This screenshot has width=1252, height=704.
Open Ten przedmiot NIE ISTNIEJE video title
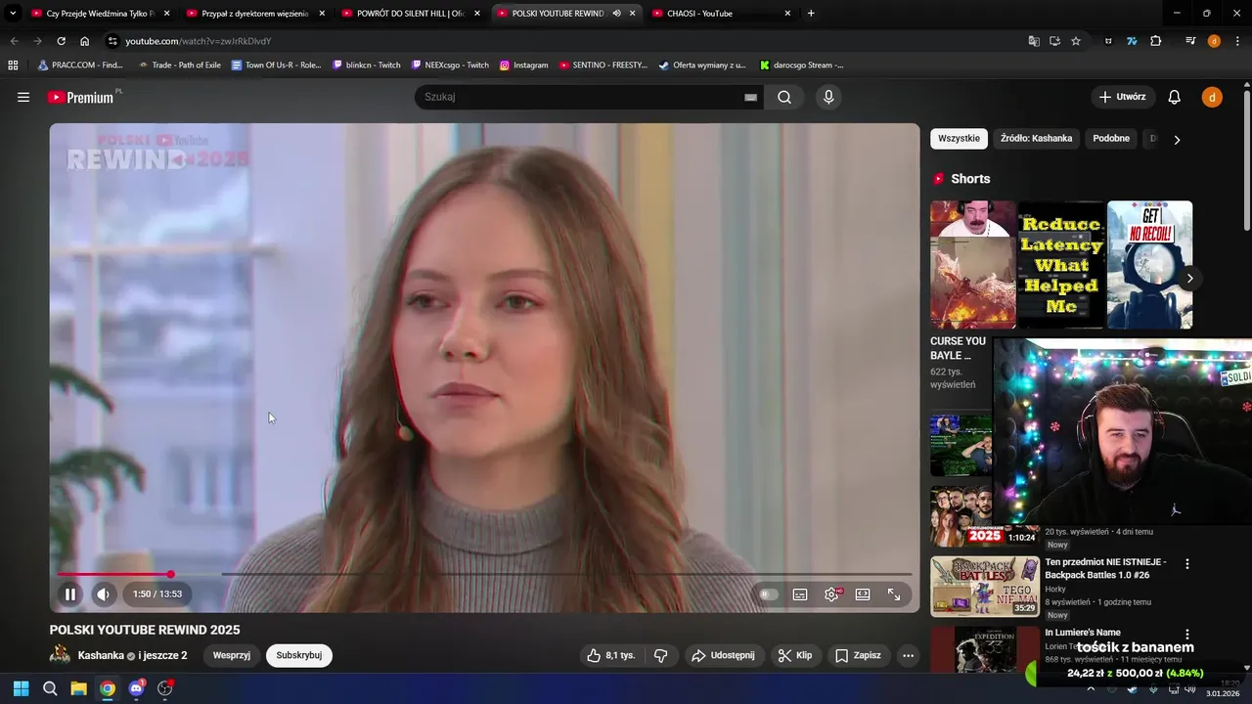pos(1105,569)
